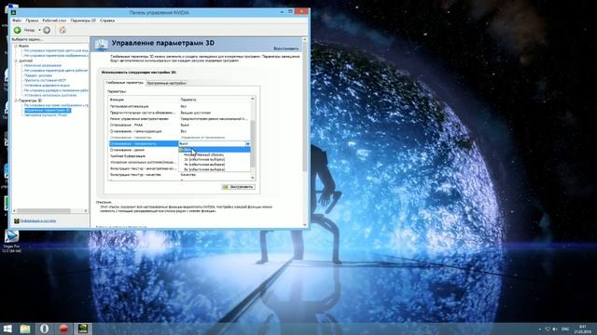Collapse the Дисплей tree node
Image resolution: width=597 pixels, height=335 pixels.
pos(16,60)
